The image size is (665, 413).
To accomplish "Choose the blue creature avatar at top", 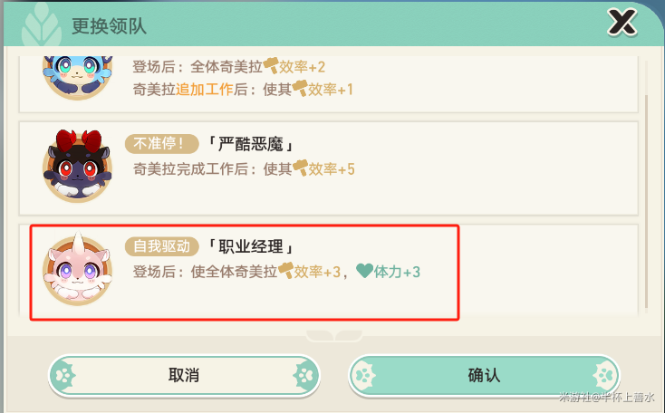I will (x=76, y=72).
